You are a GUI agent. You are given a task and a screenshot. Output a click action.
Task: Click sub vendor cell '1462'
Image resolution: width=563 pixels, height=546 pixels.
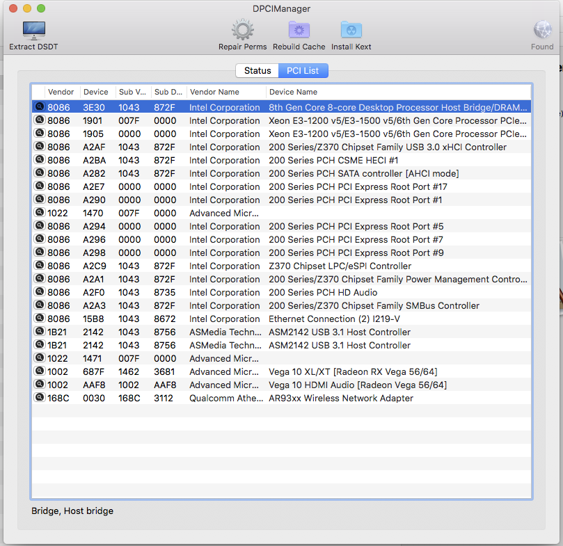(x=128, y=371)
